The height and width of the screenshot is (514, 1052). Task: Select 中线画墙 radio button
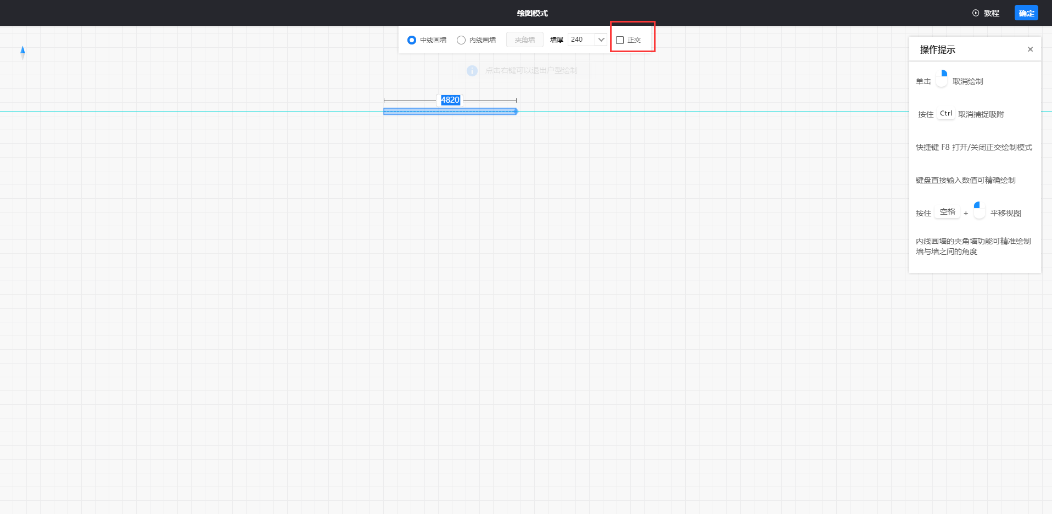click(412, 40)
